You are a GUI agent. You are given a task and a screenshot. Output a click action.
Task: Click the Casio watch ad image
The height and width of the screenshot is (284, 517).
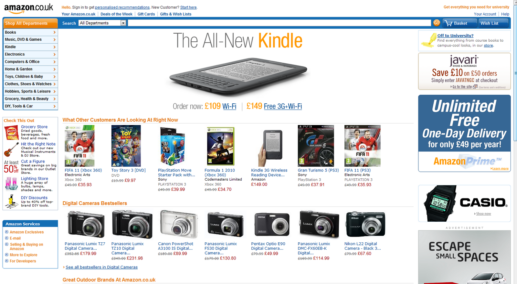(464, 203)
